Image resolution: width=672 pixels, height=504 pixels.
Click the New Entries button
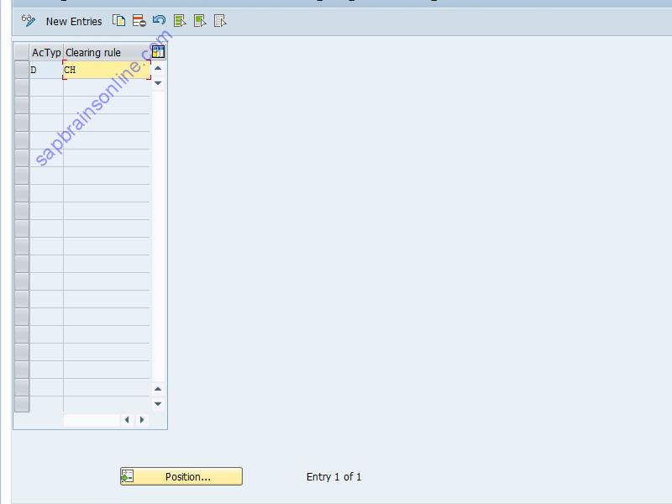click(x=74, y=22)
